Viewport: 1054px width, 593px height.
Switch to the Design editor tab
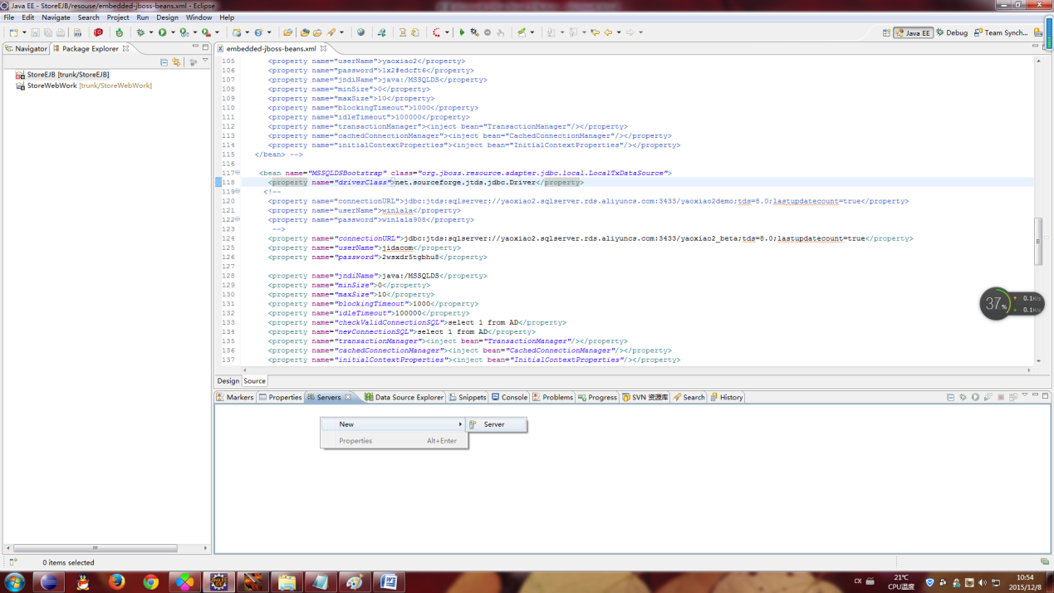(228, 381)
